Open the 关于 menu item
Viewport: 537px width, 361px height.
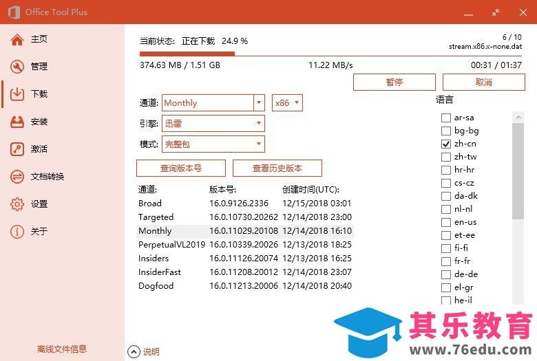click(x=39, y=231)
